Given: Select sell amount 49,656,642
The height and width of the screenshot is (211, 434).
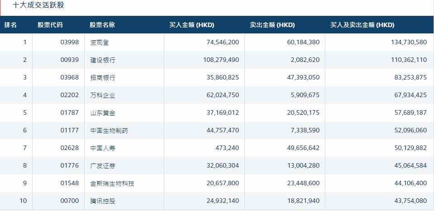Looking at the screenshot, I should click(x=303, y=148).
